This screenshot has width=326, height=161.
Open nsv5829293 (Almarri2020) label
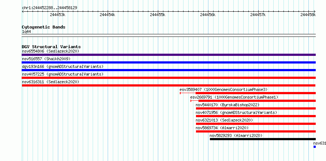tap(236, 135)
